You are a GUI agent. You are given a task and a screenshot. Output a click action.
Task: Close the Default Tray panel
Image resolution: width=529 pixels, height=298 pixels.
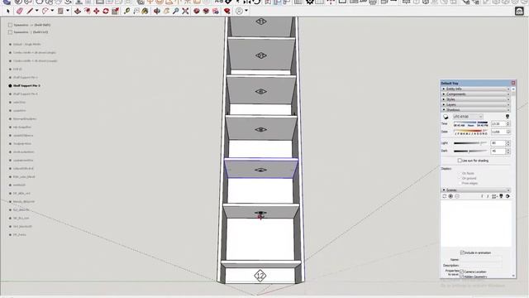click(x=513, y=83)
